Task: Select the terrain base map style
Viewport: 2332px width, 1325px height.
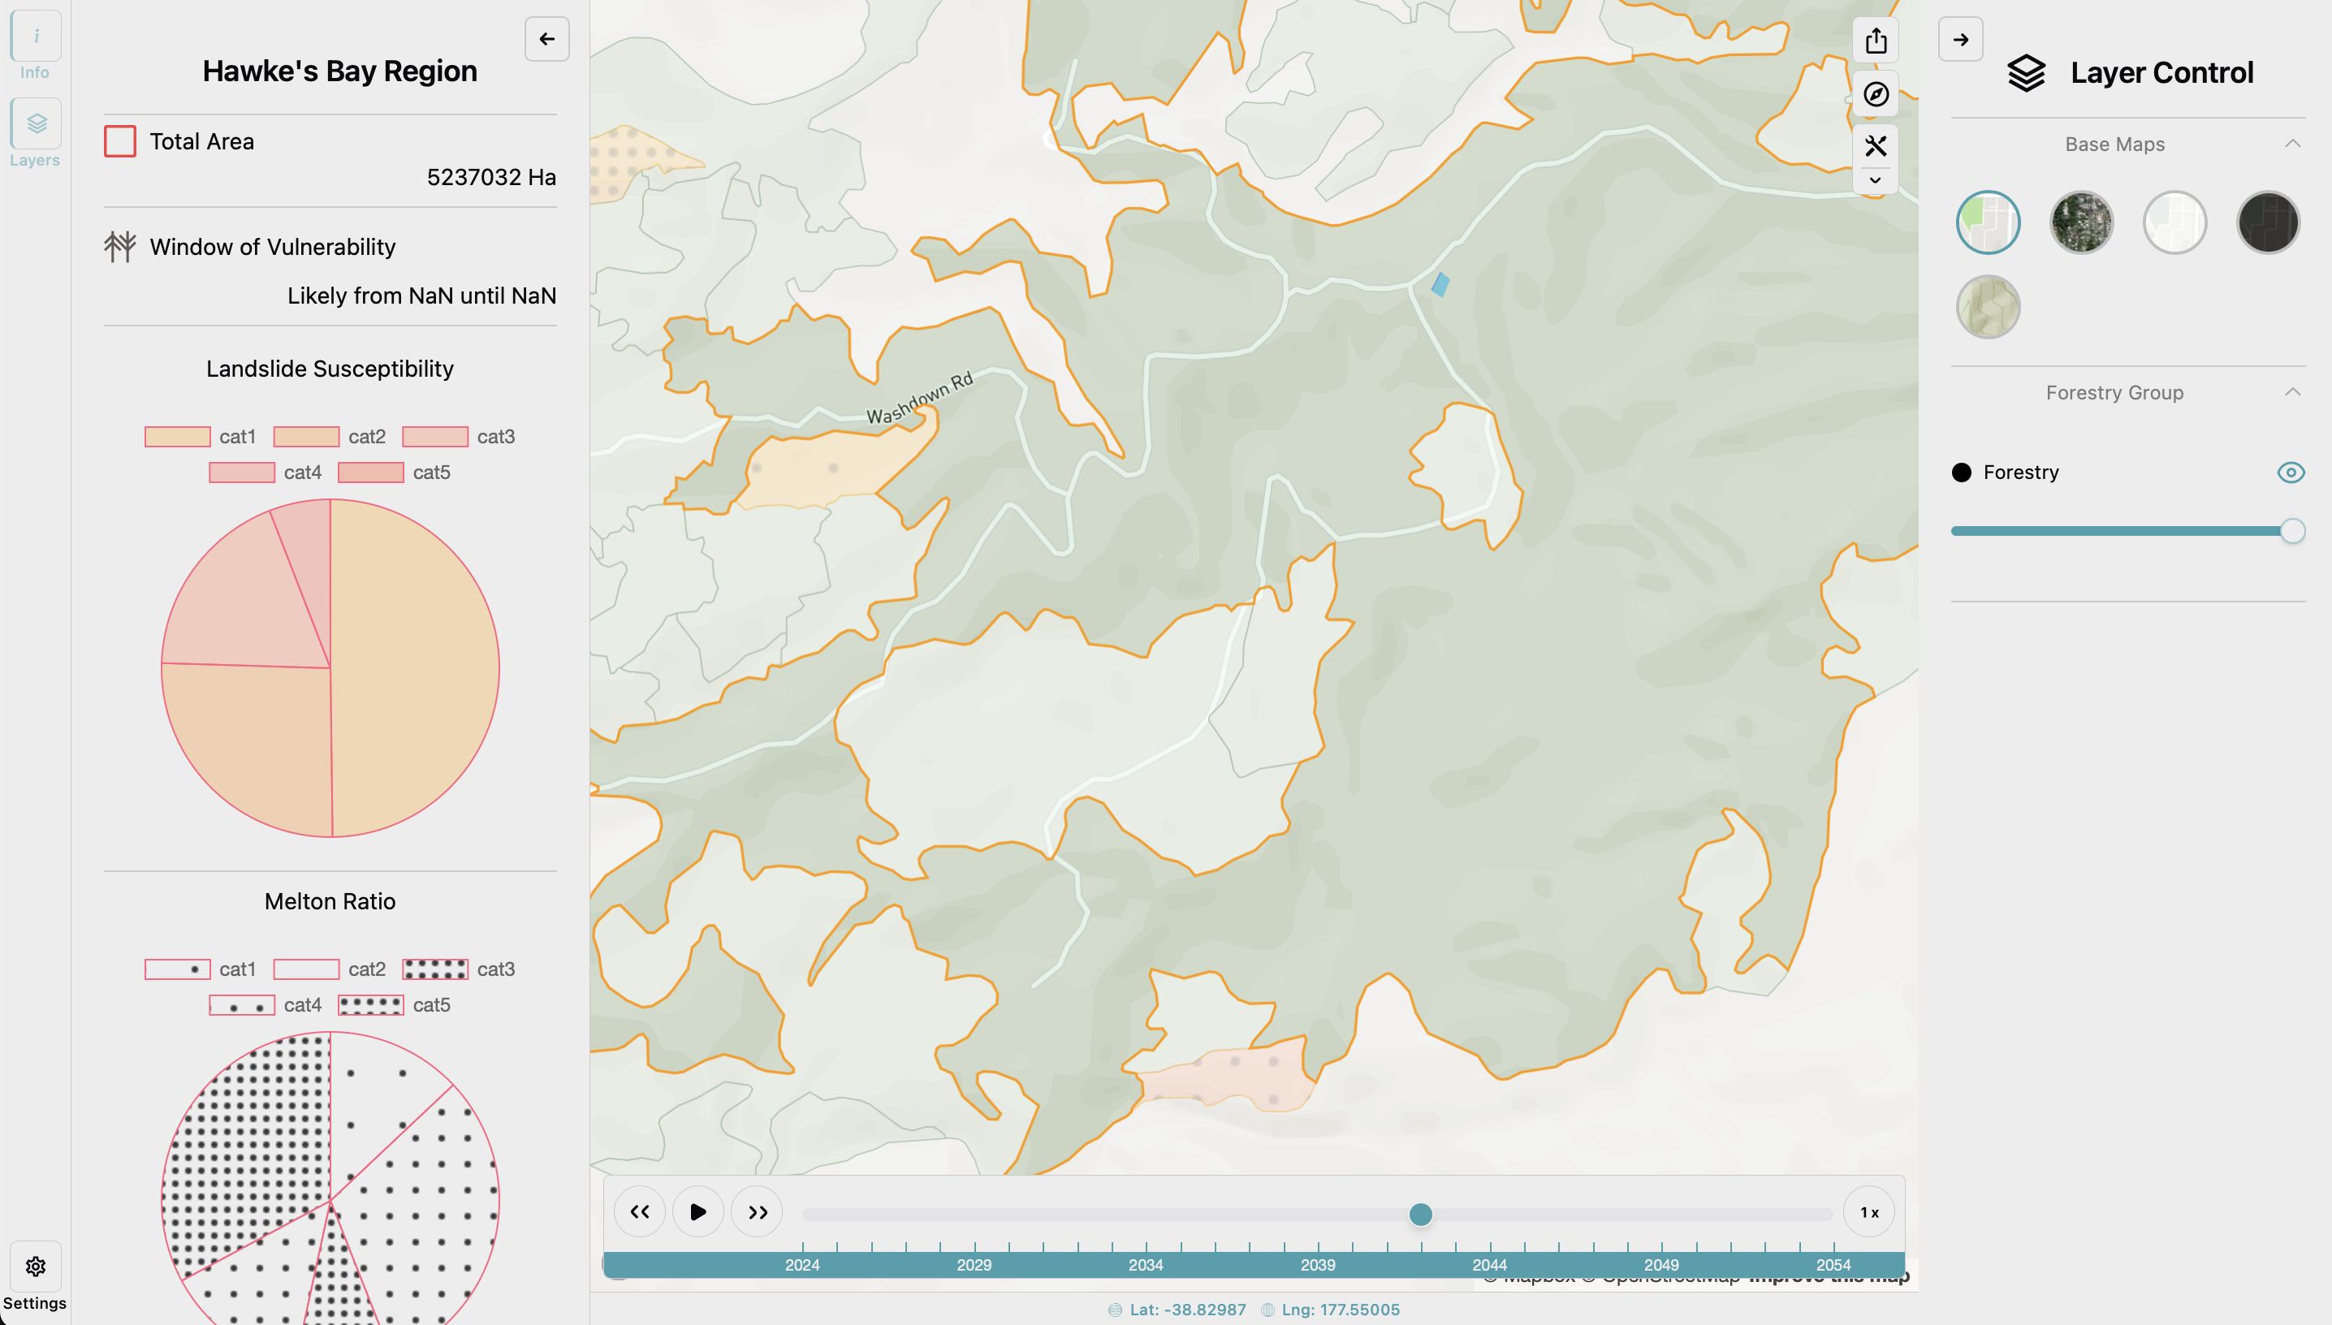Action: click(x=1988, y=304)
